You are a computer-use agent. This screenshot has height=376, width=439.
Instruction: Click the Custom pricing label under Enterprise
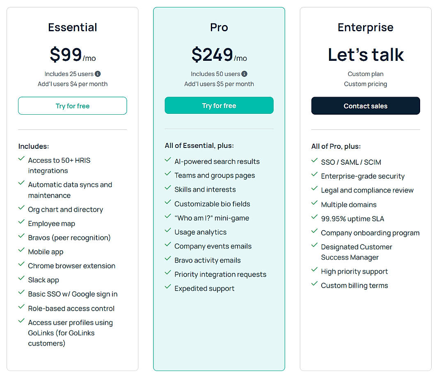tap(365, 84)
